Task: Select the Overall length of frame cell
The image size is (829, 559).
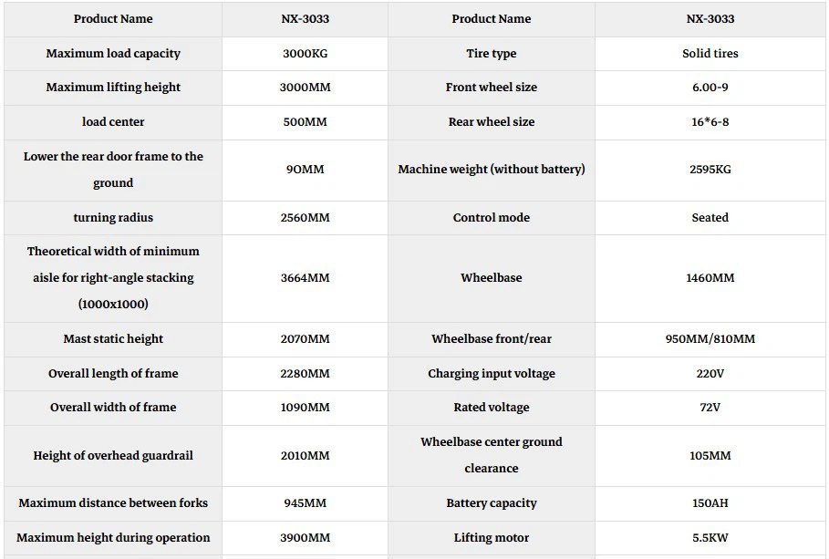Action: pyautogui.click(x=113, y=374)
